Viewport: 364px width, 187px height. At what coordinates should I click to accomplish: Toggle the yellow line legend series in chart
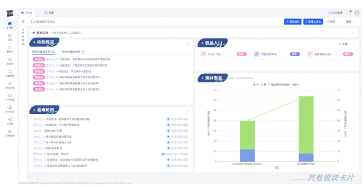click(x=283, y=85)
